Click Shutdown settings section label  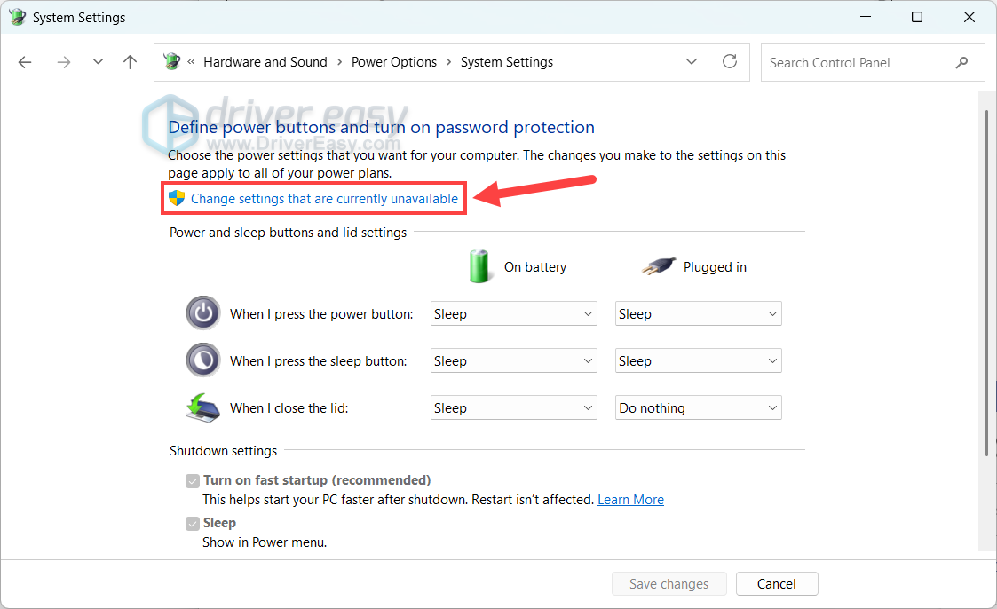tap(223, 451)
